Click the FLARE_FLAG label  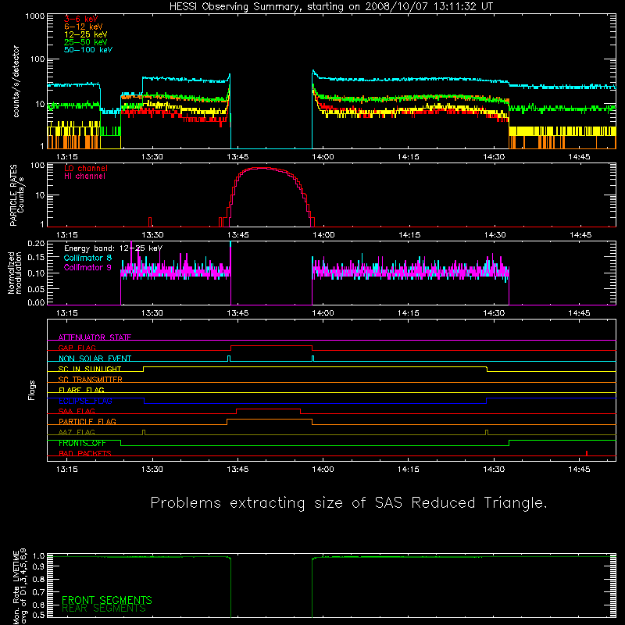tap(81, 390)
